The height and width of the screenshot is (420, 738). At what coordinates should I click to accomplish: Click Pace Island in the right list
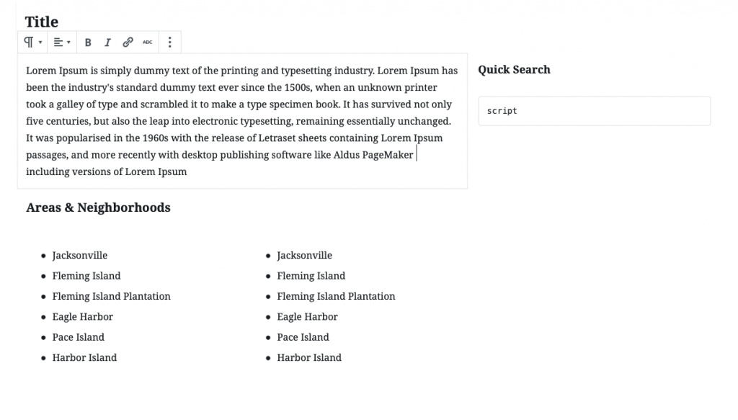point(303,337)
